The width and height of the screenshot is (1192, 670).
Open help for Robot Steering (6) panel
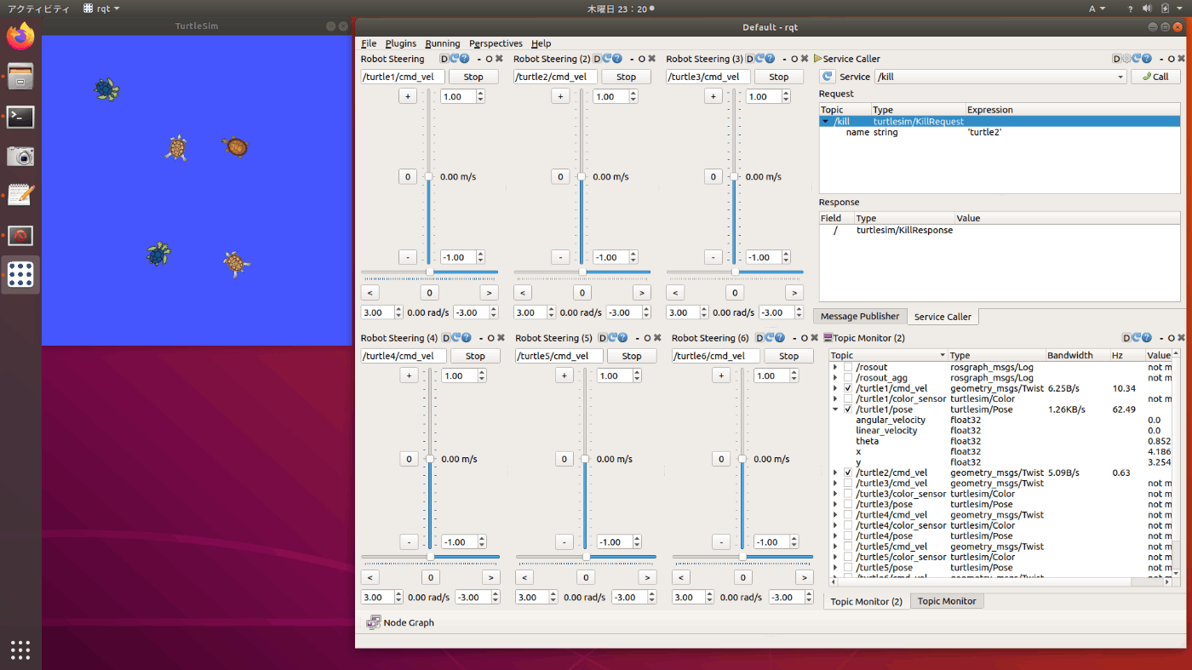pyautogui.click(x=779, y=338)
